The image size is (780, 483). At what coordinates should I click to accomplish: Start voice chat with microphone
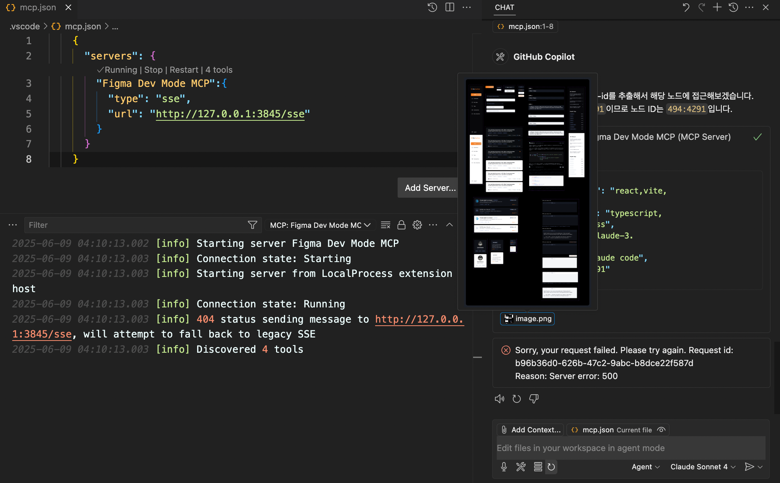click(504, 467)
